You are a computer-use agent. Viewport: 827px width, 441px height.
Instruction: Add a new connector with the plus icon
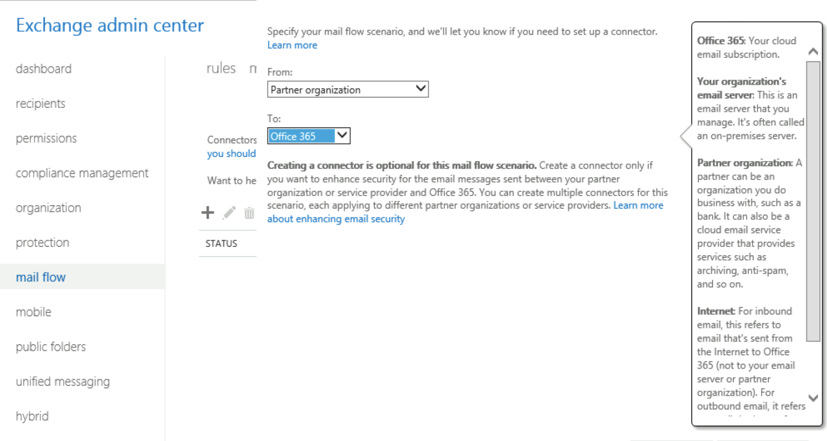[x=207, y=213]
